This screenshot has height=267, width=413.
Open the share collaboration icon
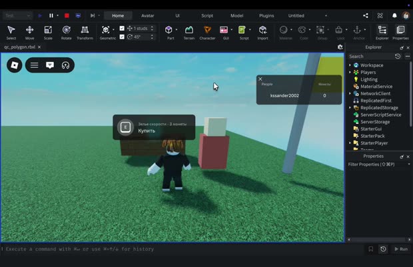[x=366, y=15]
